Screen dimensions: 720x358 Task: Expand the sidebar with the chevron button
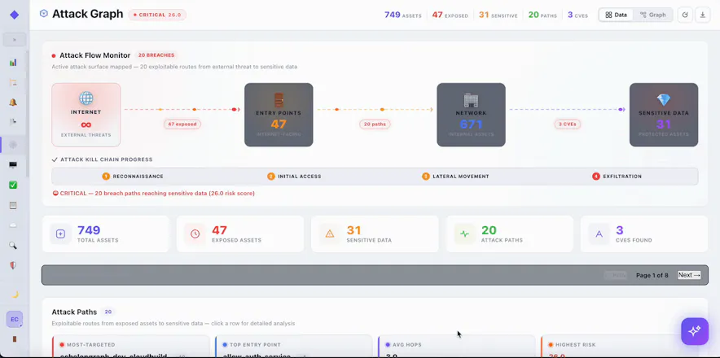click(14, 40)
